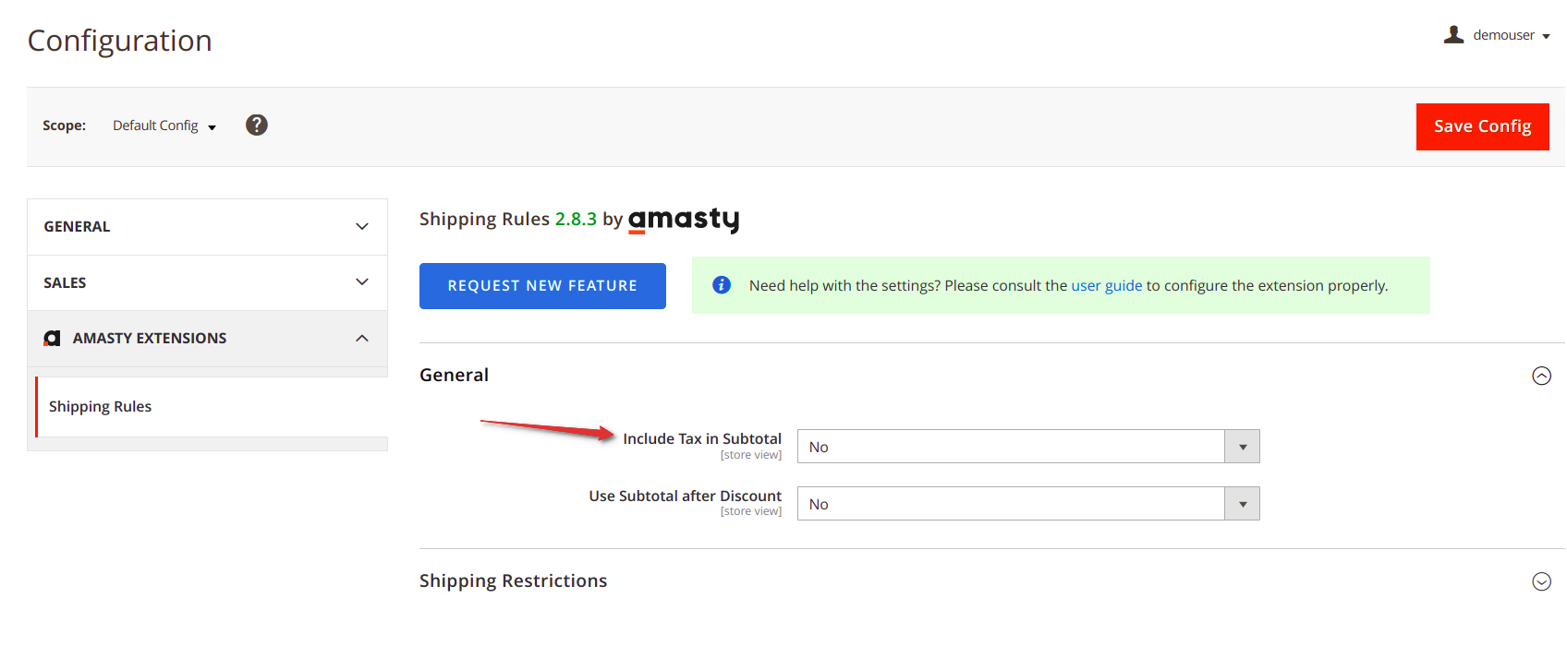Image resolution: width=1567 pixels, height=646 pixels.
Task: Click the blue info icon in help notice
Action: point(722,285)
